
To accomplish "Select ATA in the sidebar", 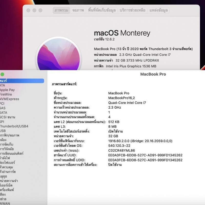I will click(3, 85).
